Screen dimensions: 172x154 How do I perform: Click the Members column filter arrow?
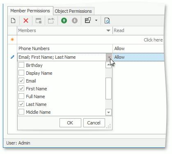pyautogui.click(x=108, y=30)
